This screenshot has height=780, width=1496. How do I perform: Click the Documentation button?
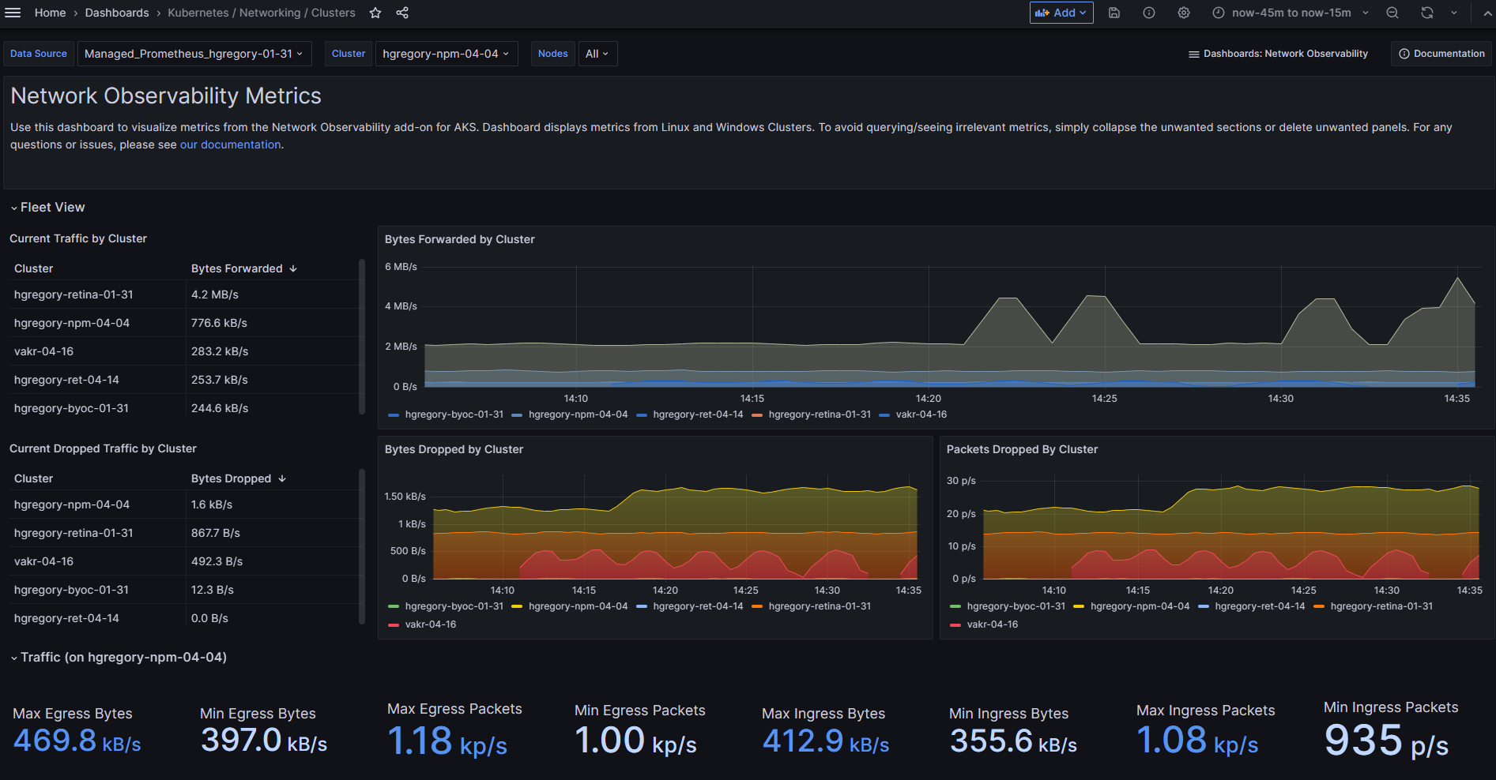(1441, 54)
